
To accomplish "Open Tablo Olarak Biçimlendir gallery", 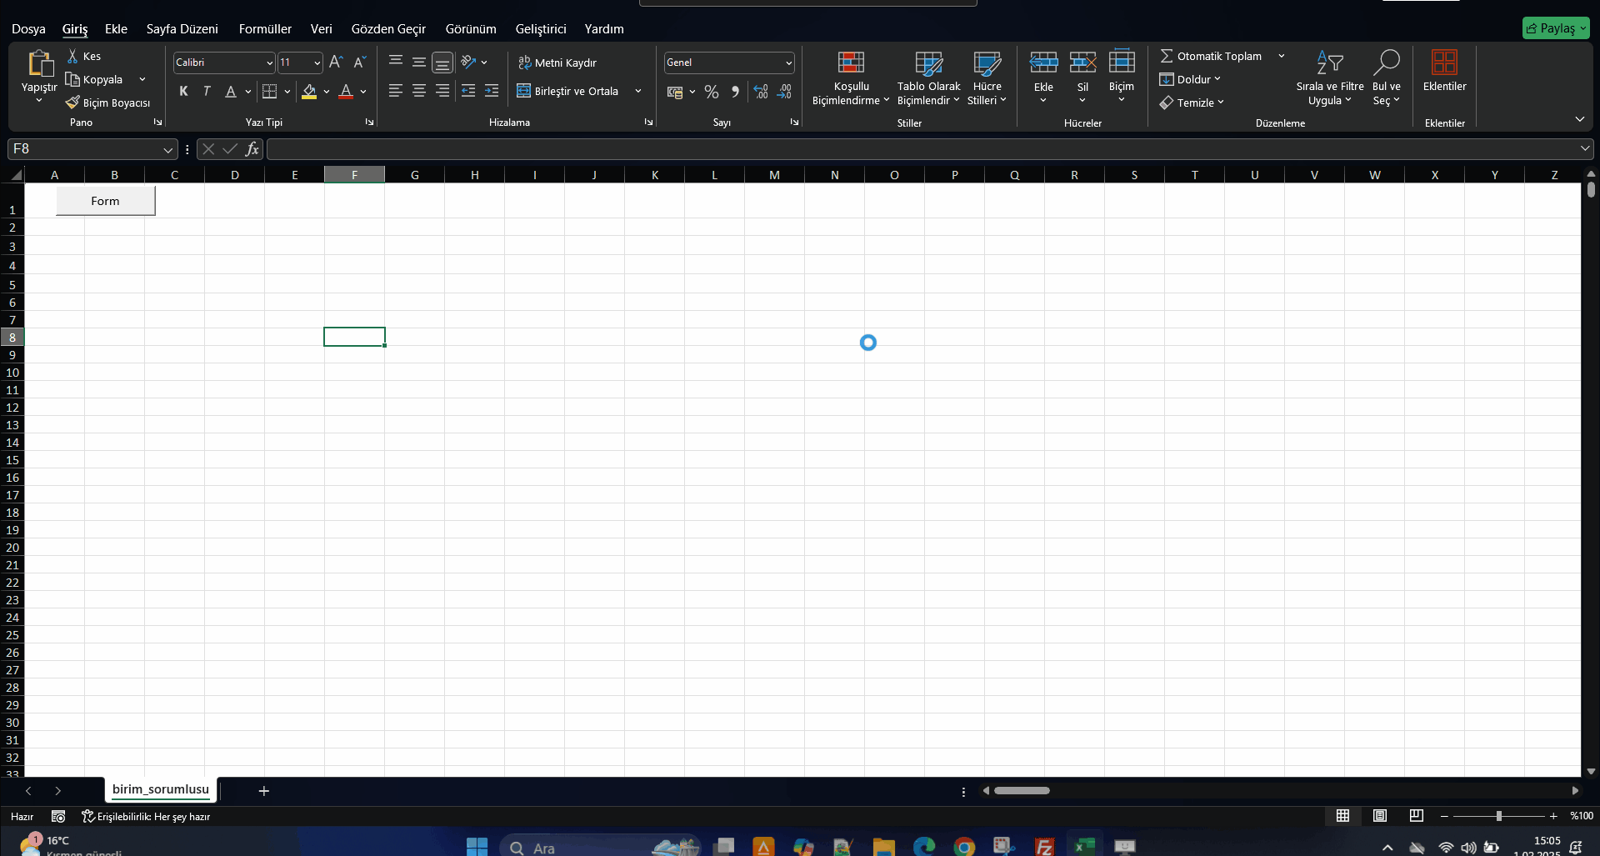I will click(x=928, y=78).
